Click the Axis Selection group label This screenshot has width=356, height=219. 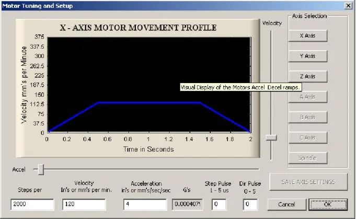click(x=309, y=16)
